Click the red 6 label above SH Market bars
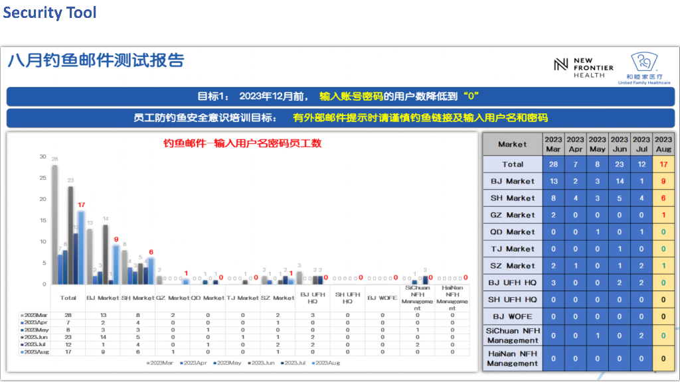 tap(151, 251)
